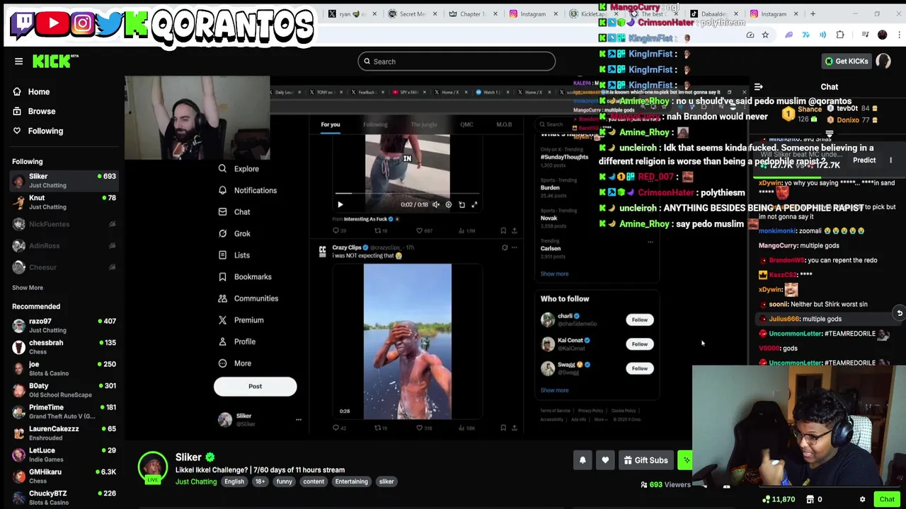This screenshot has width=906, height=509.
Task: Click Explore in streamed X sidebar
Action: coord(239,169)
